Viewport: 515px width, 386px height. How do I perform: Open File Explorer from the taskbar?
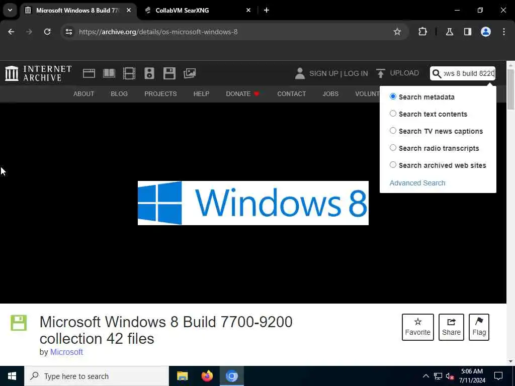point(182,376)
